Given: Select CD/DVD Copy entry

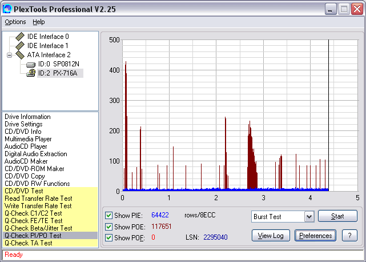Looking at the screenshot, I should tap(25, 176).
